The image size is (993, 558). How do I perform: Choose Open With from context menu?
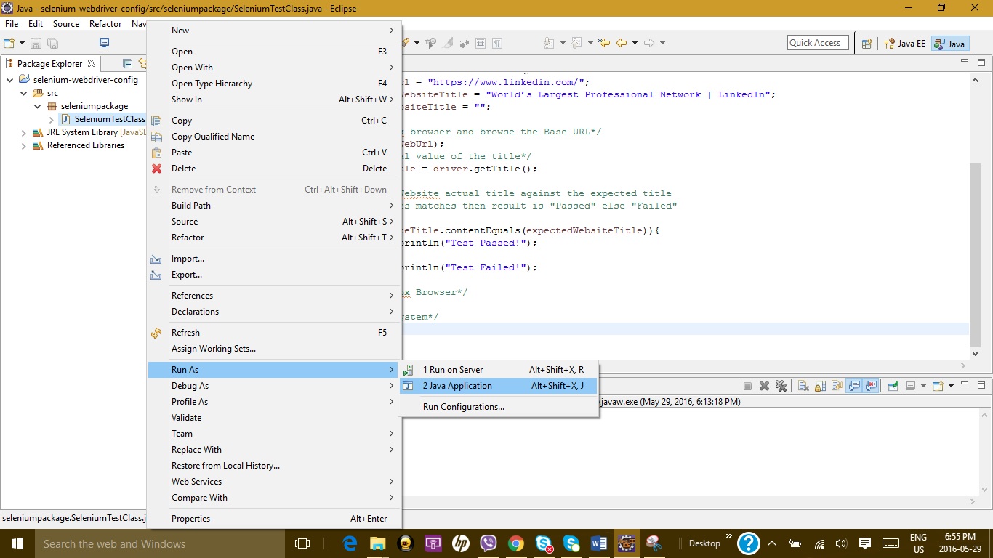273,68
